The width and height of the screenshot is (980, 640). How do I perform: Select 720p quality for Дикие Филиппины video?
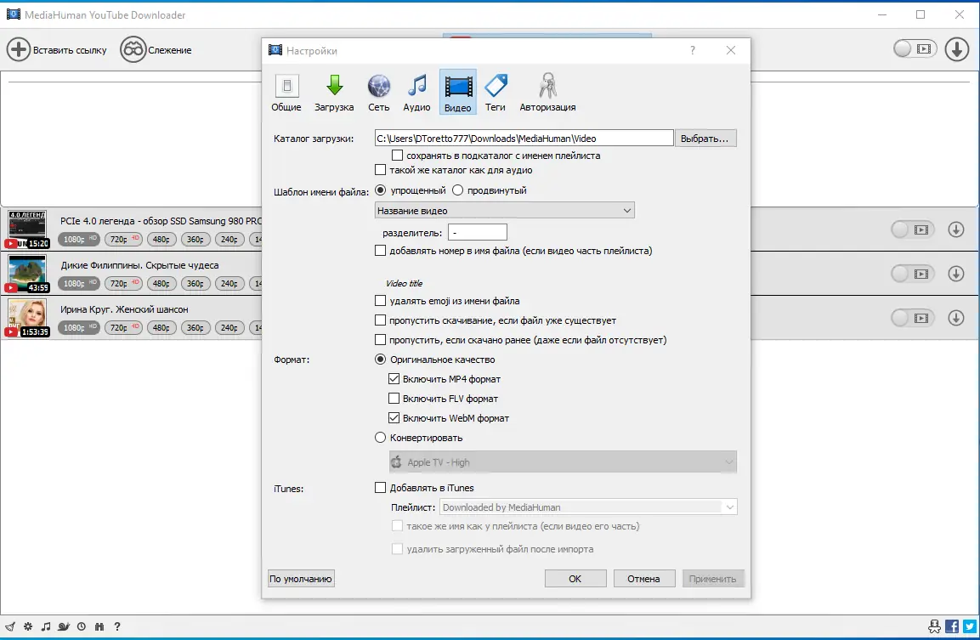click(123, 283)
